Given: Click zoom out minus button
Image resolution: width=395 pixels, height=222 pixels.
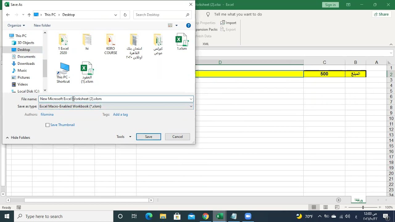Looking at the screenshot, I should click(x=346, y=207).
